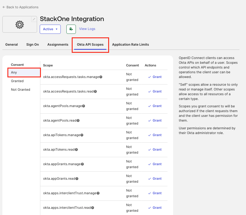This screenshot has width=246, height=215.
Task: Open Application Rate Limits tab
Action: (130, 44)
